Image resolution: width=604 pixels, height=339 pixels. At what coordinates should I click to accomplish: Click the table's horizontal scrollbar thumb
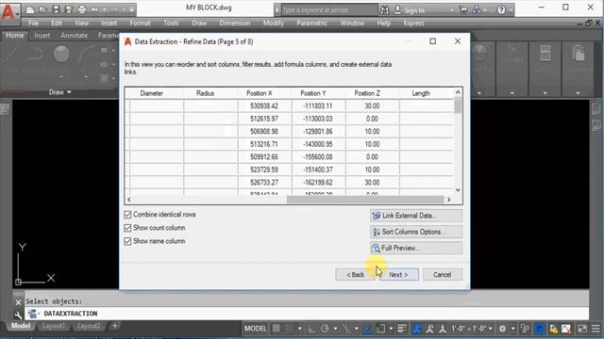click(365, 200)
